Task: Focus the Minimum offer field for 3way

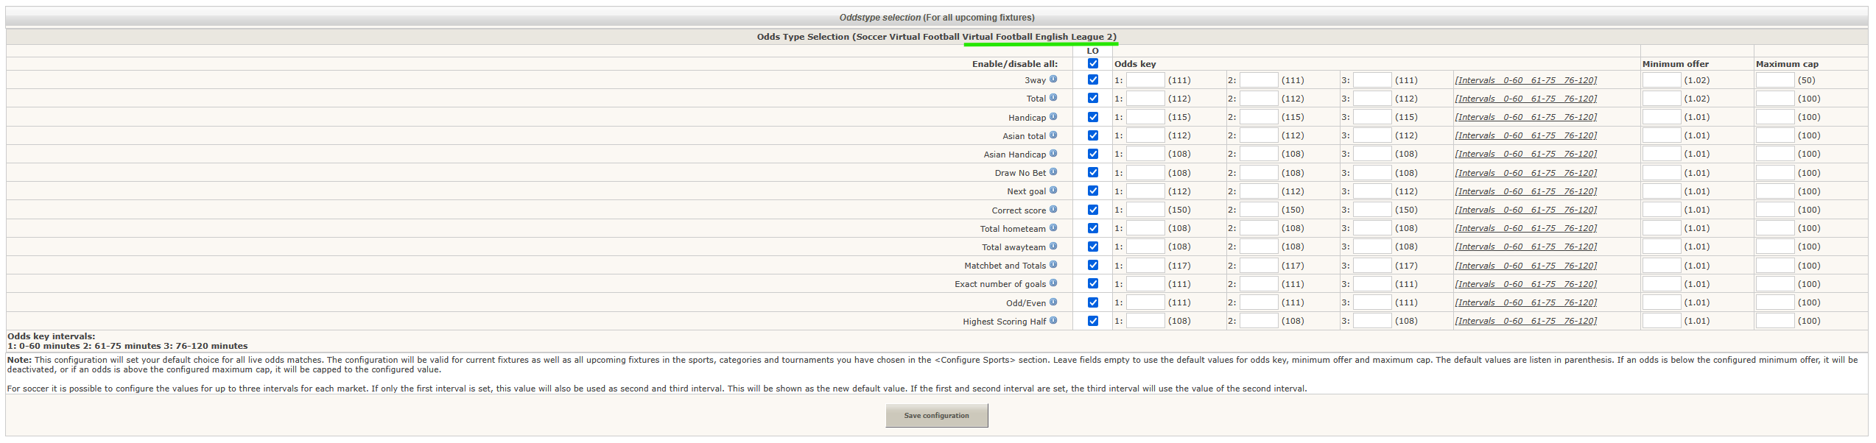Action: click(1661, 80)
